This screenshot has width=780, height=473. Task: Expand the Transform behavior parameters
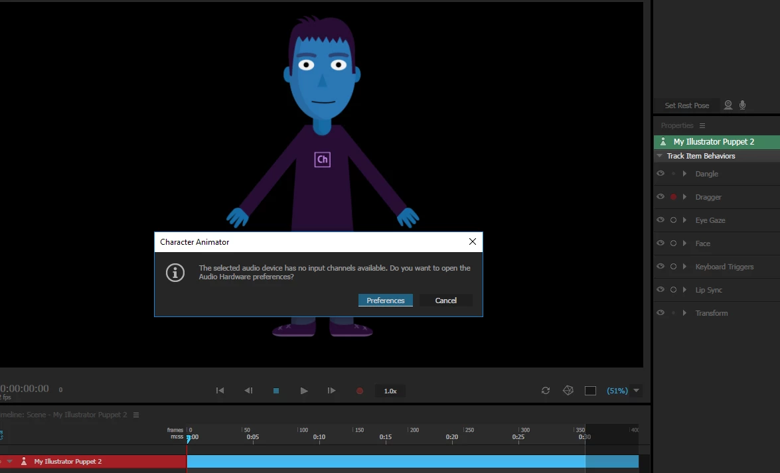684,313
